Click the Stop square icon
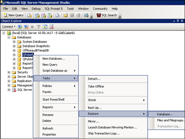This screenshot has width=185, height=139. click(x=32, y=27)
